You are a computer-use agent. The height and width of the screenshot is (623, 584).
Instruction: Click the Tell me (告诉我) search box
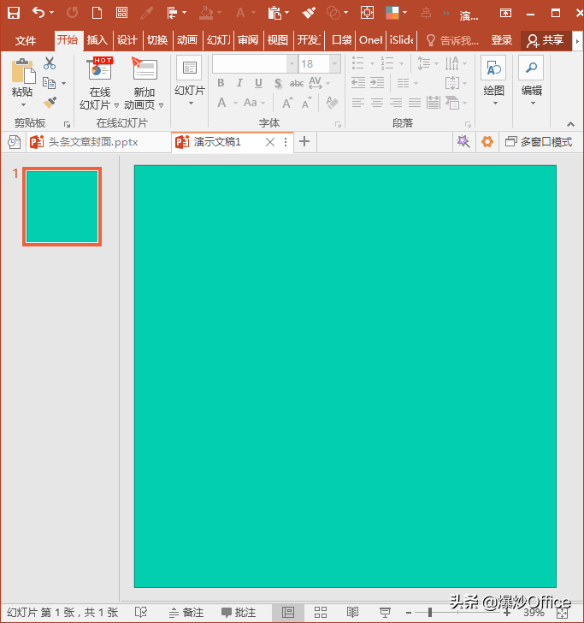tap(452, 40)
